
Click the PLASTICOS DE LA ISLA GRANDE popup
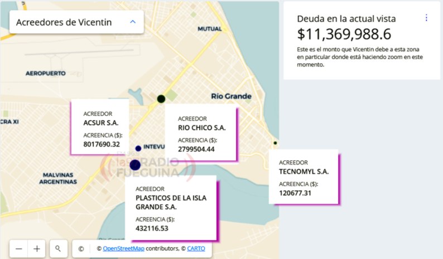[x=171, y=208]
